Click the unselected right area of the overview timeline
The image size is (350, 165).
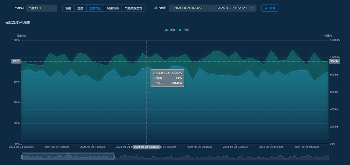coord(220,157)
